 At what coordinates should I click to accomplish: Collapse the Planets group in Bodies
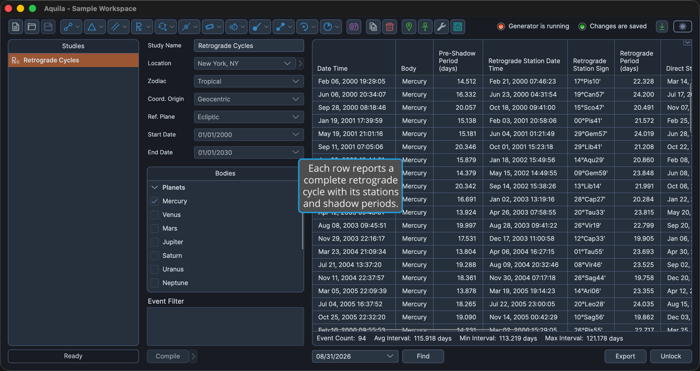[155, 188]
